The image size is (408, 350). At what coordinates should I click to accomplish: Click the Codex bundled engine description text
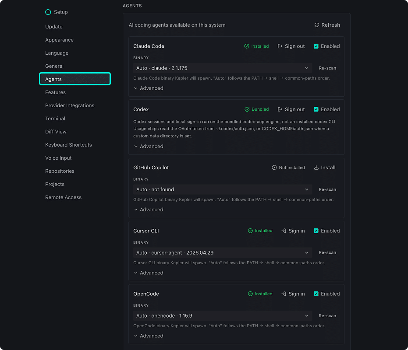[235, 129]
